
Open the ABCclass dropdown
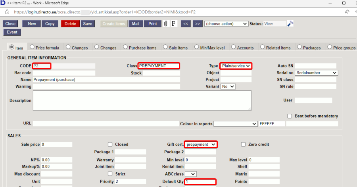pyautogui.click(x=190, y=174)
